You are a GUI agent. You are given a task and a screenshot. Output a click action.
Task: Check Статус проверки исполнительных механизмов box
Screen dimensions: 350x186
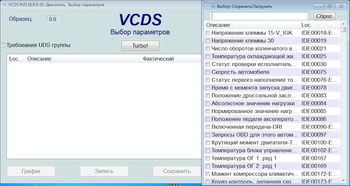click(207, 64)
